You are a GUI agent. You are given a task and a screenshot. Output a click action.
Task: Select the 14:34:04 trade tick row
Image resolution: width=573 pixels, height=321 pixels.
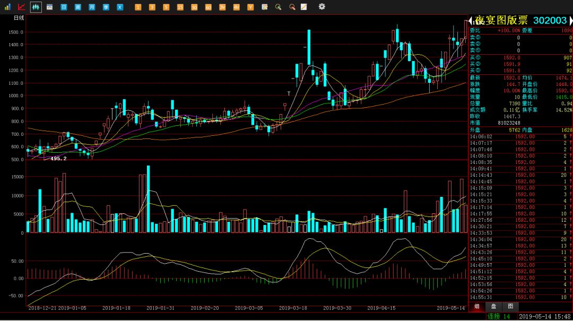521,239
